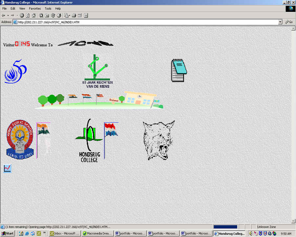Click the scrollbar up arrow
Image resolution: width=296 pixels, height=237 pixels.
click(x=293, y=28)
